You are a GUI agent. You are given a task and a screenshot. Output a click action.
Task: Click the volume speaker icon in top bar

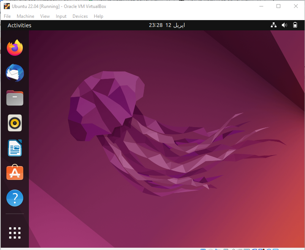click(x=284, y=25)
